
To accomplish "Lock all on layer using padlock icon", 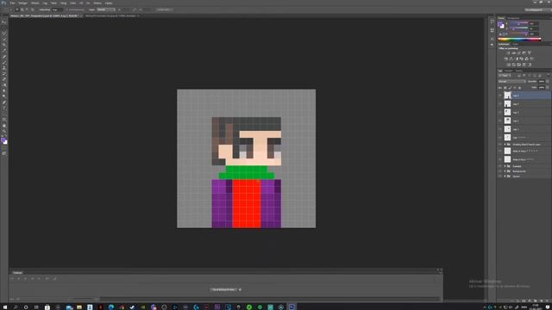I will 520,88.
